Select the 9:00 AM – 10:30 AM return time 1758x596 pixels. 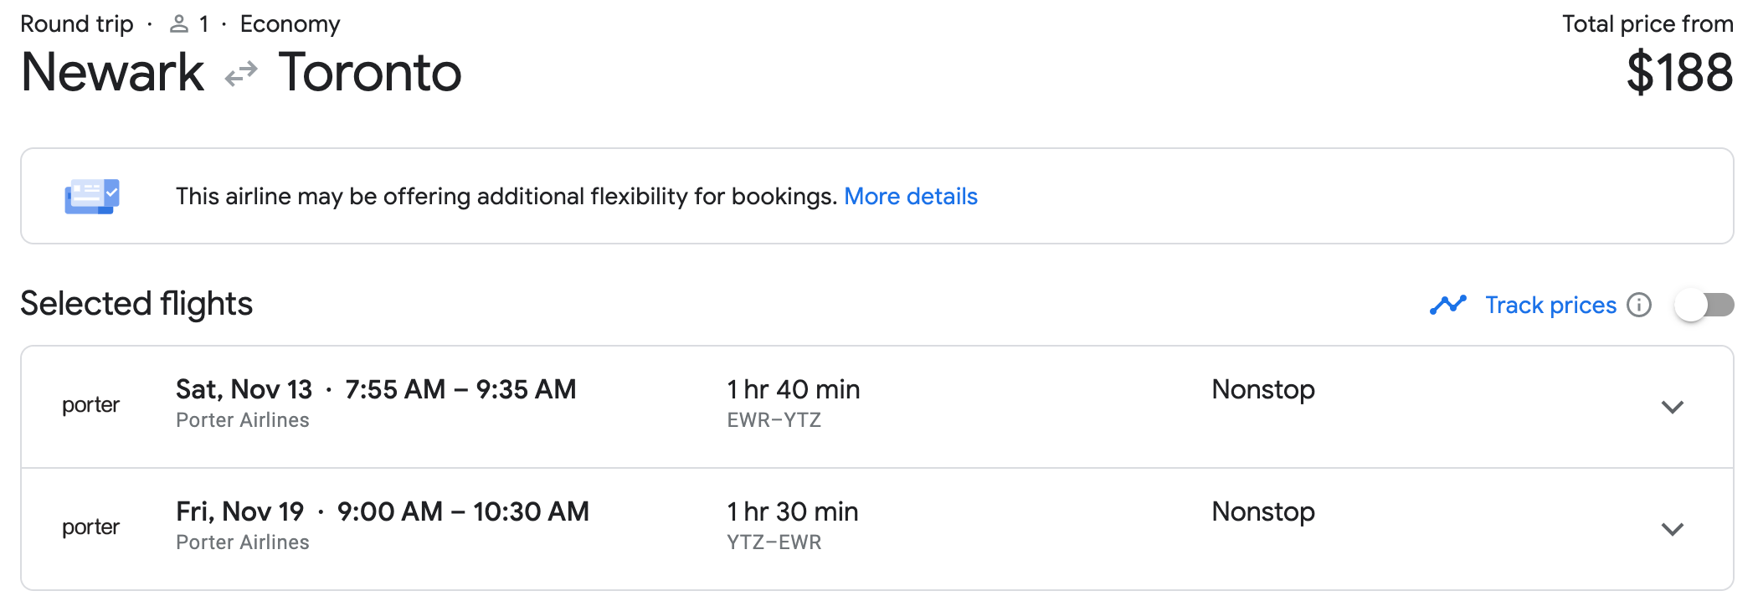click(463, 511)
